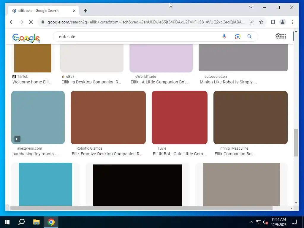Image resolution: width=304 pixels, height=228 pixels.
Task: Open tab search chevron in title bar
Action: 251,7
